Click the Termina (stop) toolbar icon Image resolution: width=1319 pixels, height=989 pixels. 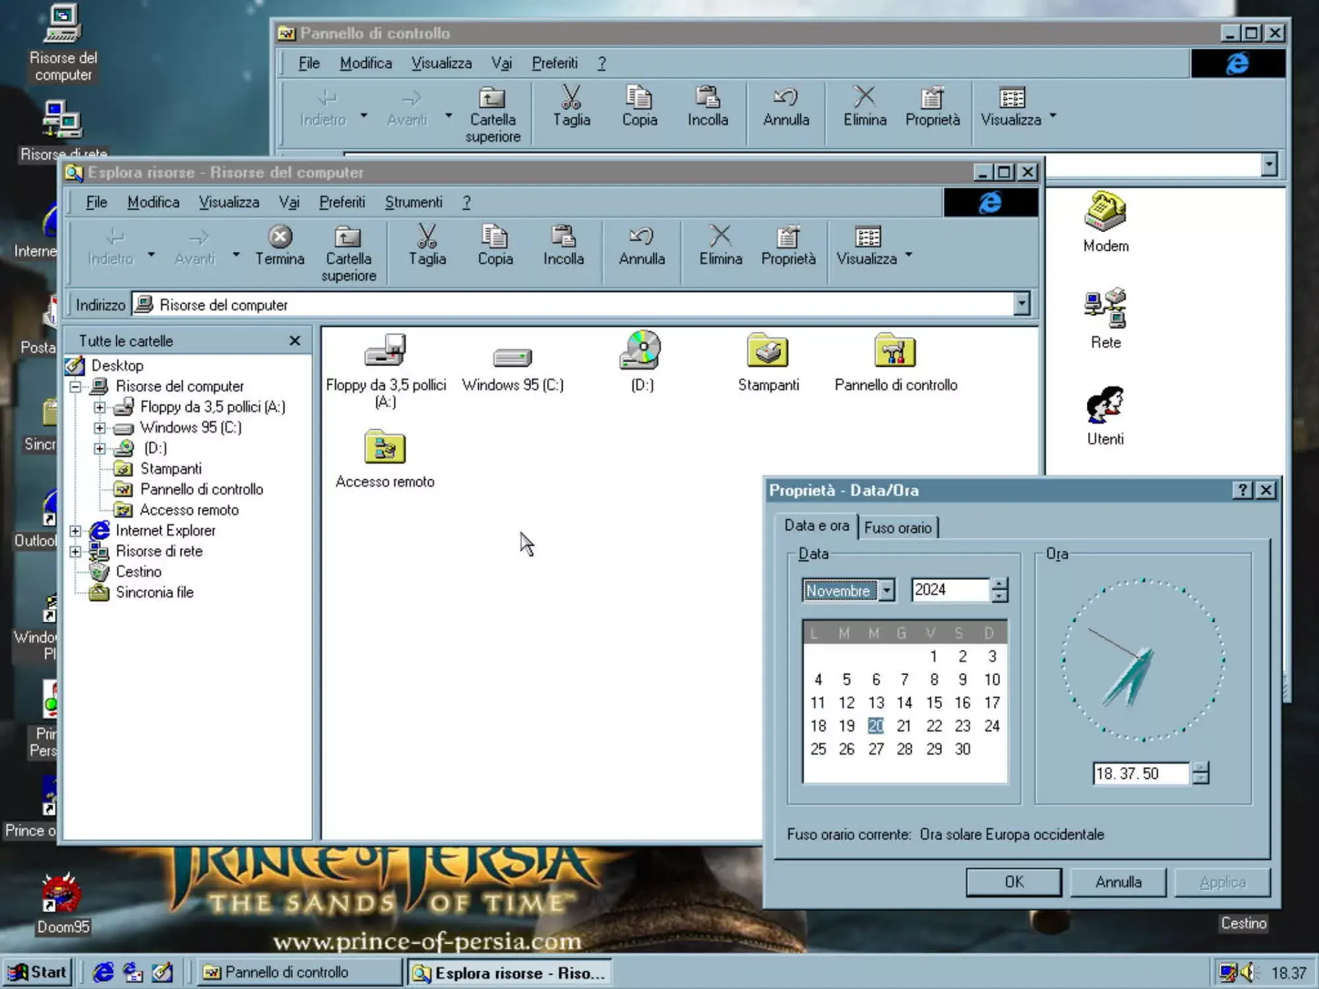[x=280, y=237]
